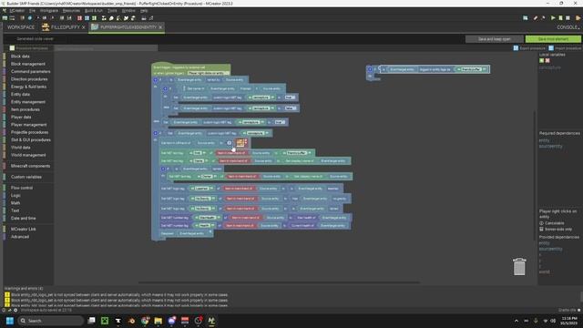This screenshot has width=583, height=328.
Task: Click the horizontal scrollbar below the canvas
Action: coord(279,282)
